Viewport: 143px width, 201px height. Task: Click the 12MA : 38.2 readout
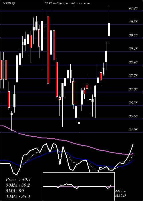18,196
